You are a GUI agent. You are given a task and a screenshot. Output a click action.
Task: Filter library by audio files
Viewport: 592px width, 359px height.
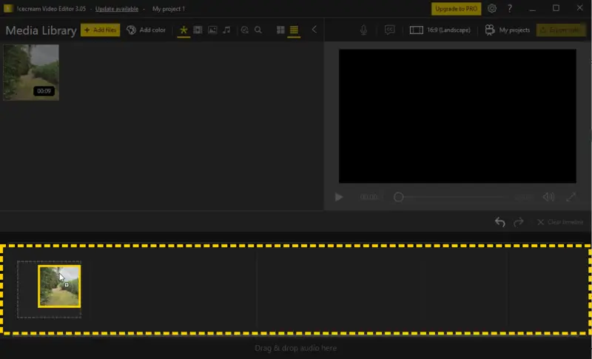click(226, 30)
